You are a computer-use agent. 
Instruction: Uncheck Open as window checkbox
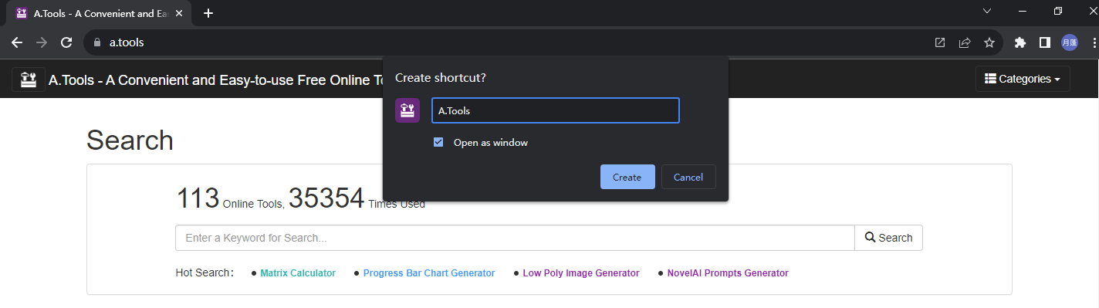(438, 142)
